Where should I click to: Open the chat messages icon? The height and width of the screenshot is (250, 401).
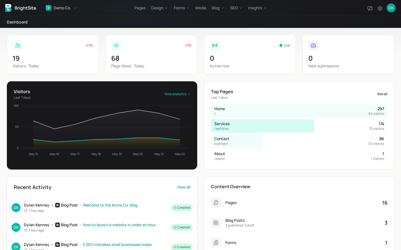pos(370,8)
